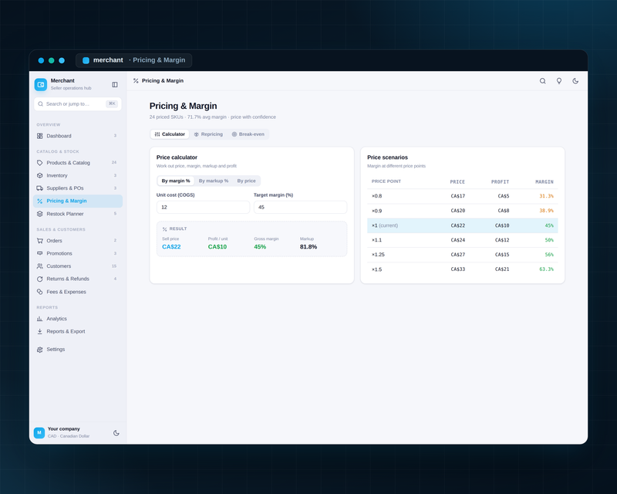Click Products & Catalog tag icon
Screen dimensions: 617x494
click(40, 163)
